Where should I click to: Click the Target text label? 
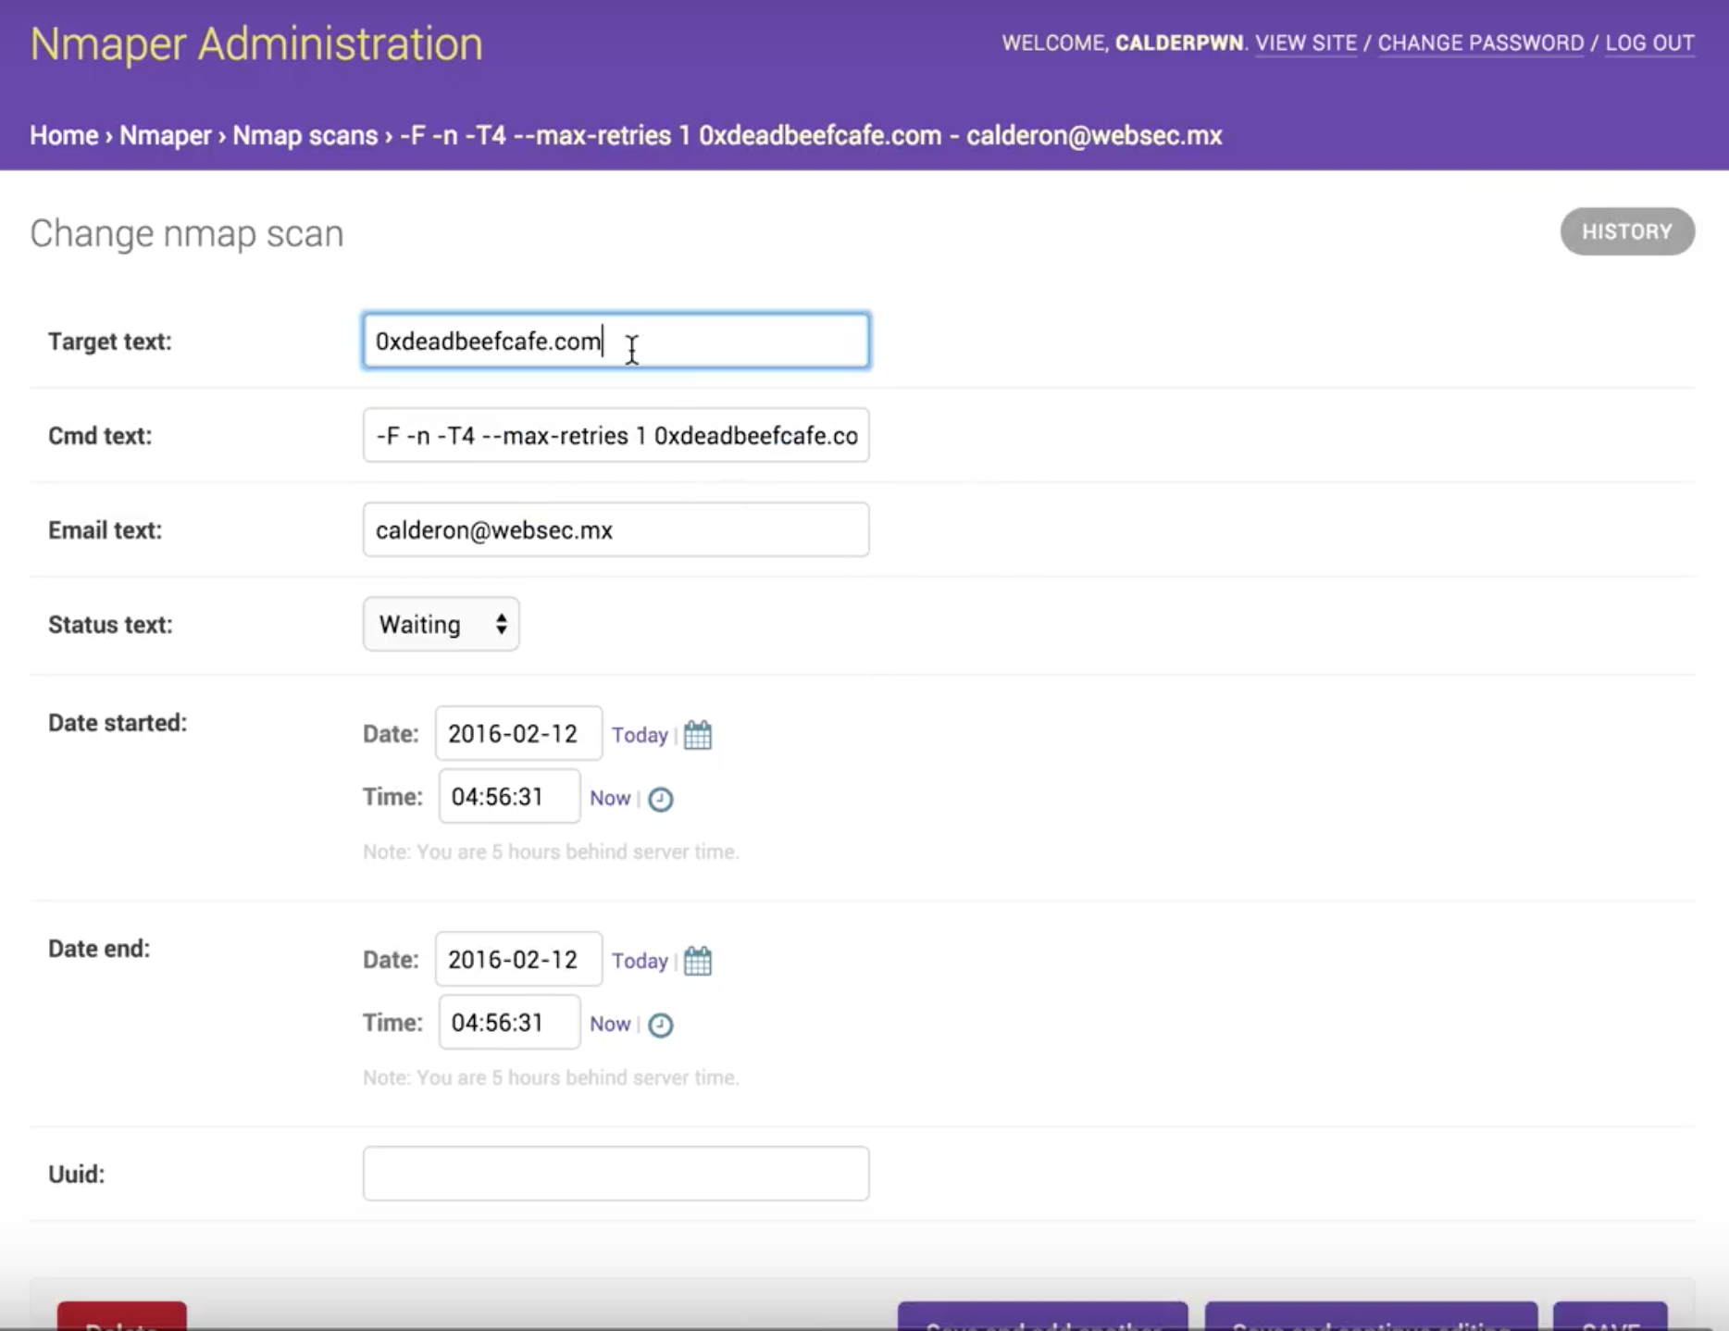(x=110, y=342)
